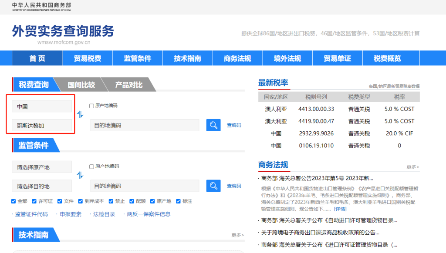The image size is (446, 253).
Task: Open 境外法规 navigation item
Action: click(x=287, y=58)
